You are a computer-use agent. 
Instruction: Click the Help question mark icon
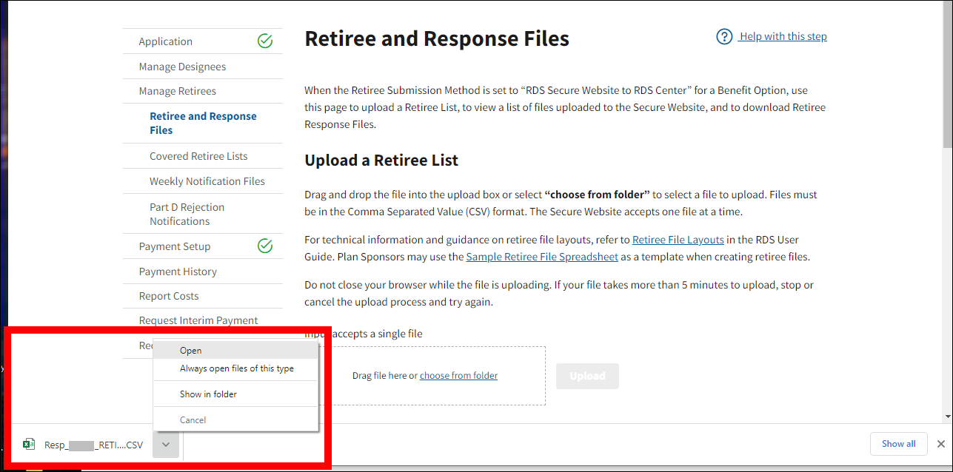click(x=724, y=37)
